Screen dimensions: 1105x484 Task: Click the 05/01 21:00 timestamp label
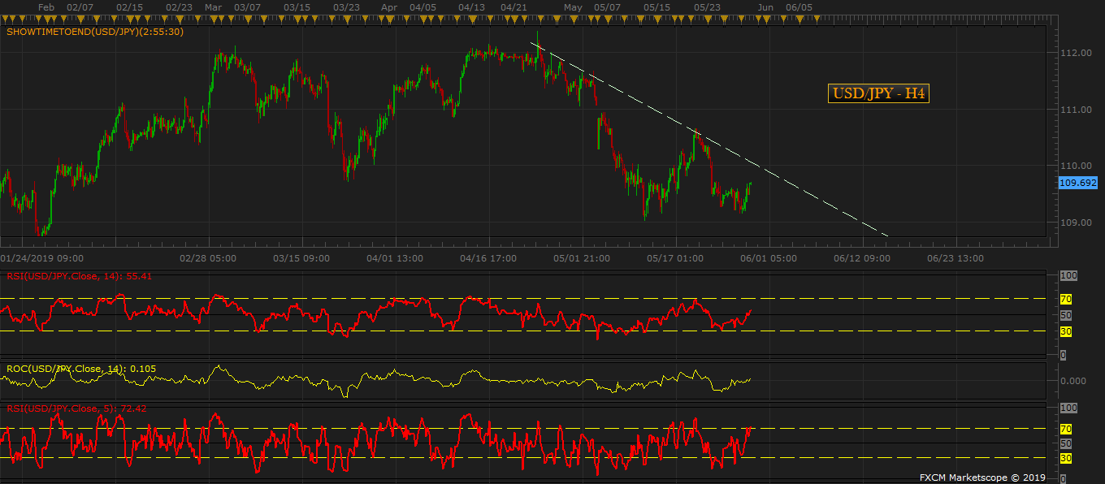click(x=582, y=259)
